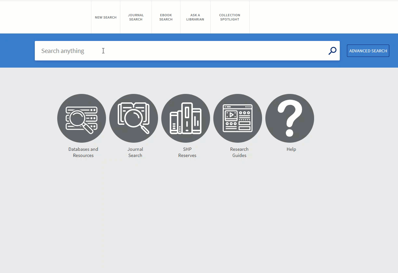Click the 'SHP Reserves' text label

coord(187,152)
